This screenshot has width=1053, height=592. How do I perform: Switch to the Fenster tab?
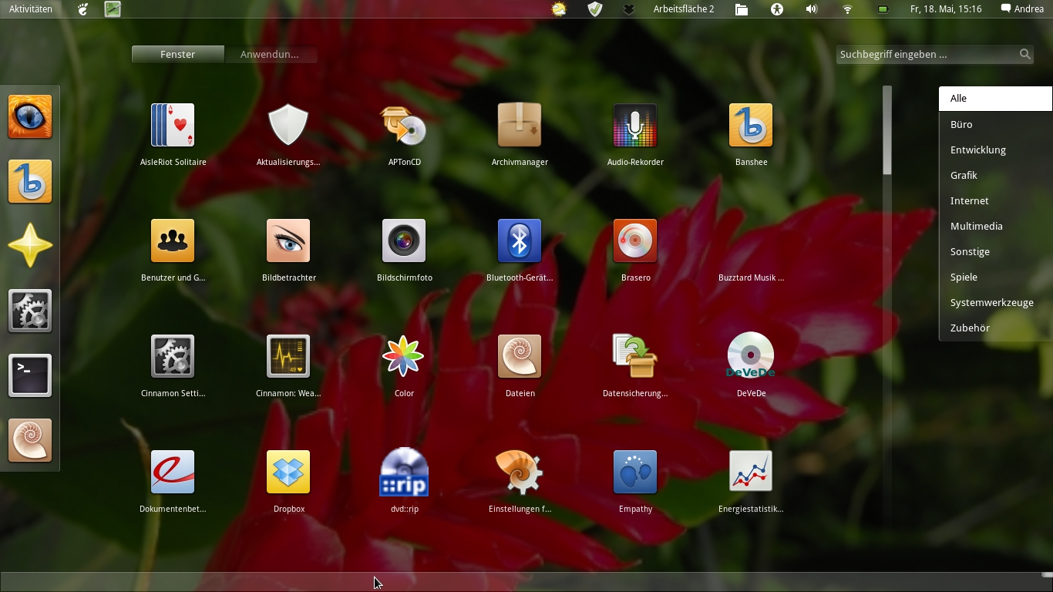click(x=178, y=54)
